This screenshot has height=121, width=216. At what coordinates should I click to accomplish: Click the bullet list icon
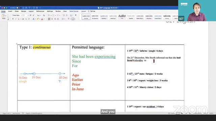[49, 15]
